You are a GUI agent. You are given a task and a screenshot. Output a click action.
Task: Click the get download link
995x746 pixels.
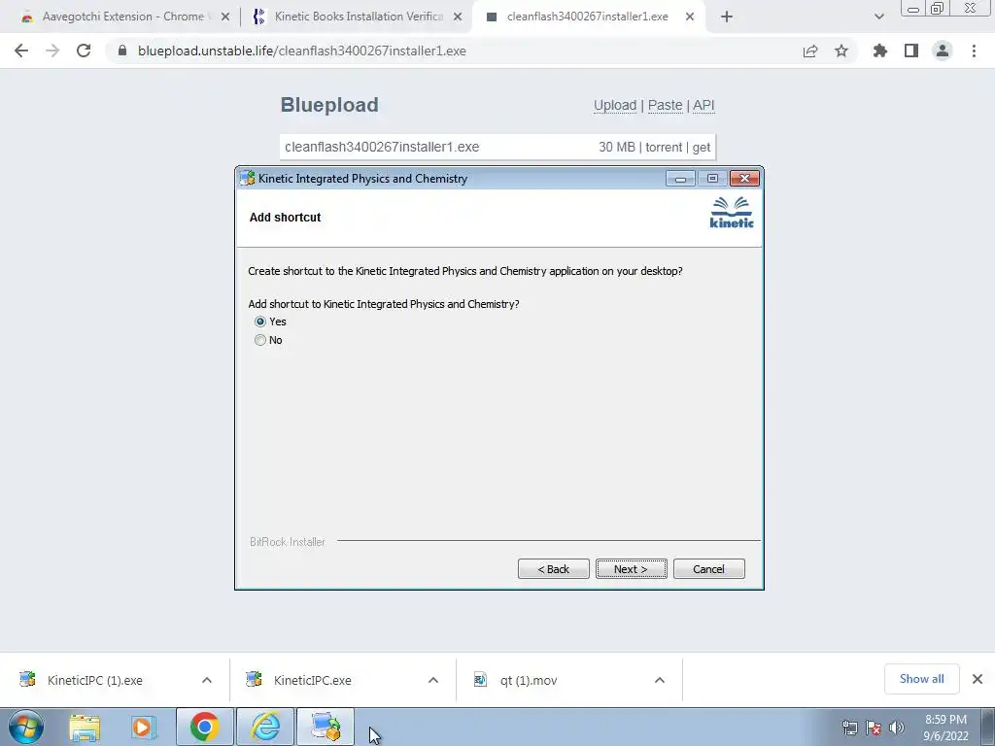click(702, 148)
